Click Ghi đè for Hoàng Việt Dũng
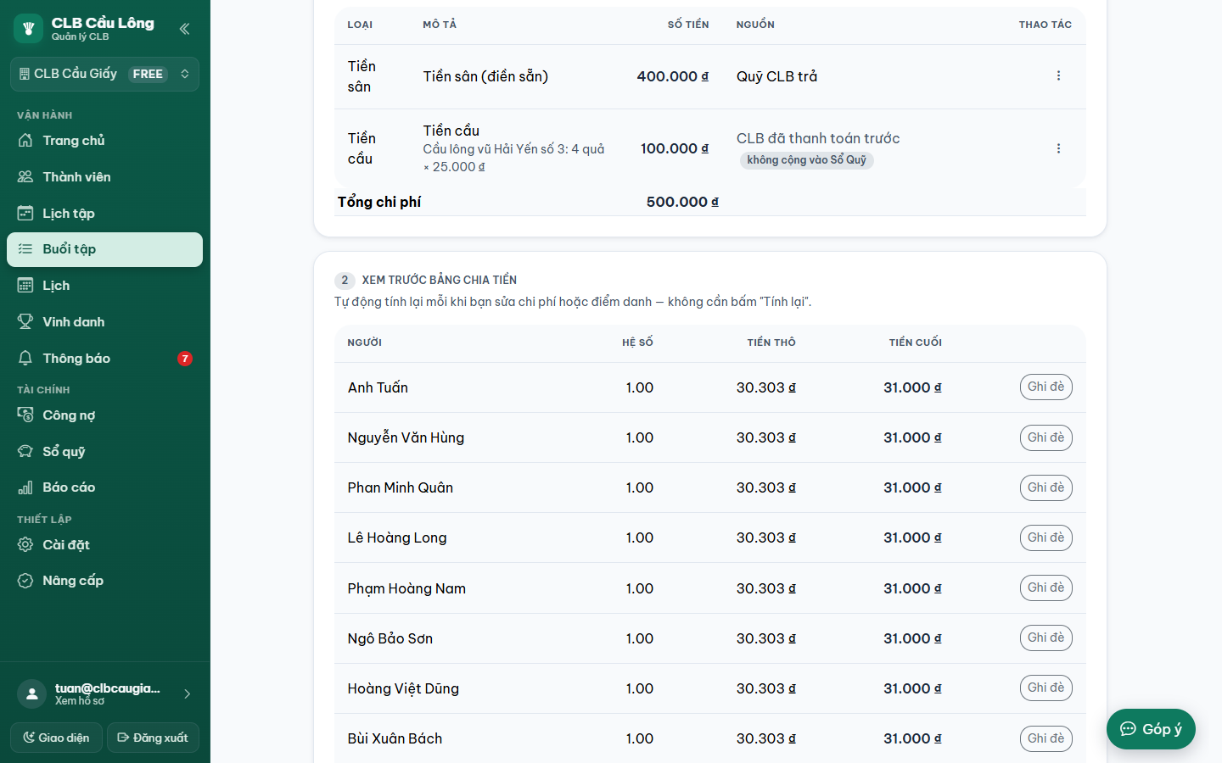 click(x=1046, y=688)
